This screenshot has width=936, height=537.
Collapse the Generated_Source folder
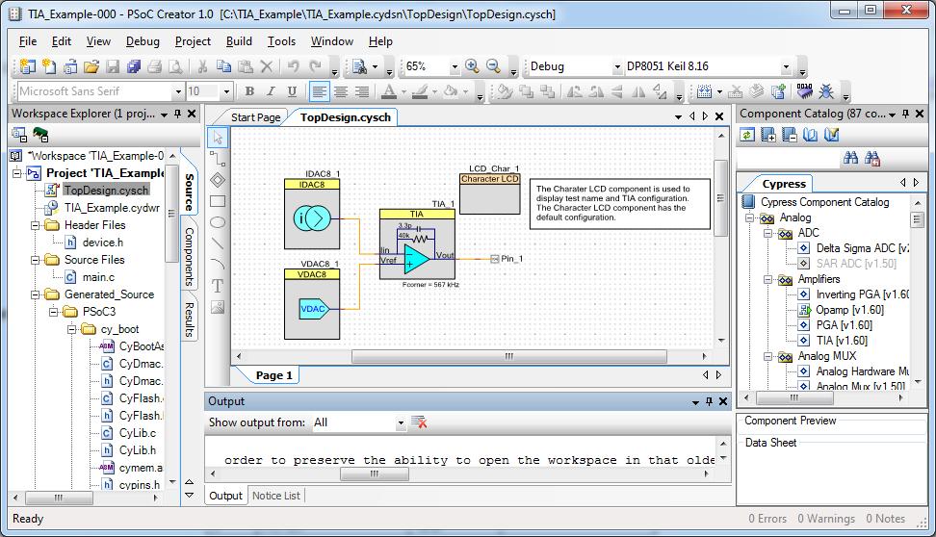pos(36,294)
